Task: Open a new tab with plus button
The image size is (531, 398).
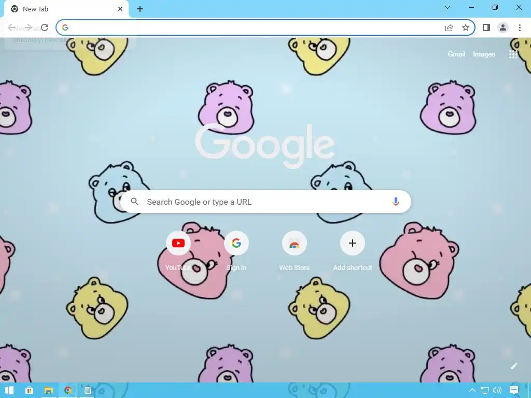Action: 140,9
